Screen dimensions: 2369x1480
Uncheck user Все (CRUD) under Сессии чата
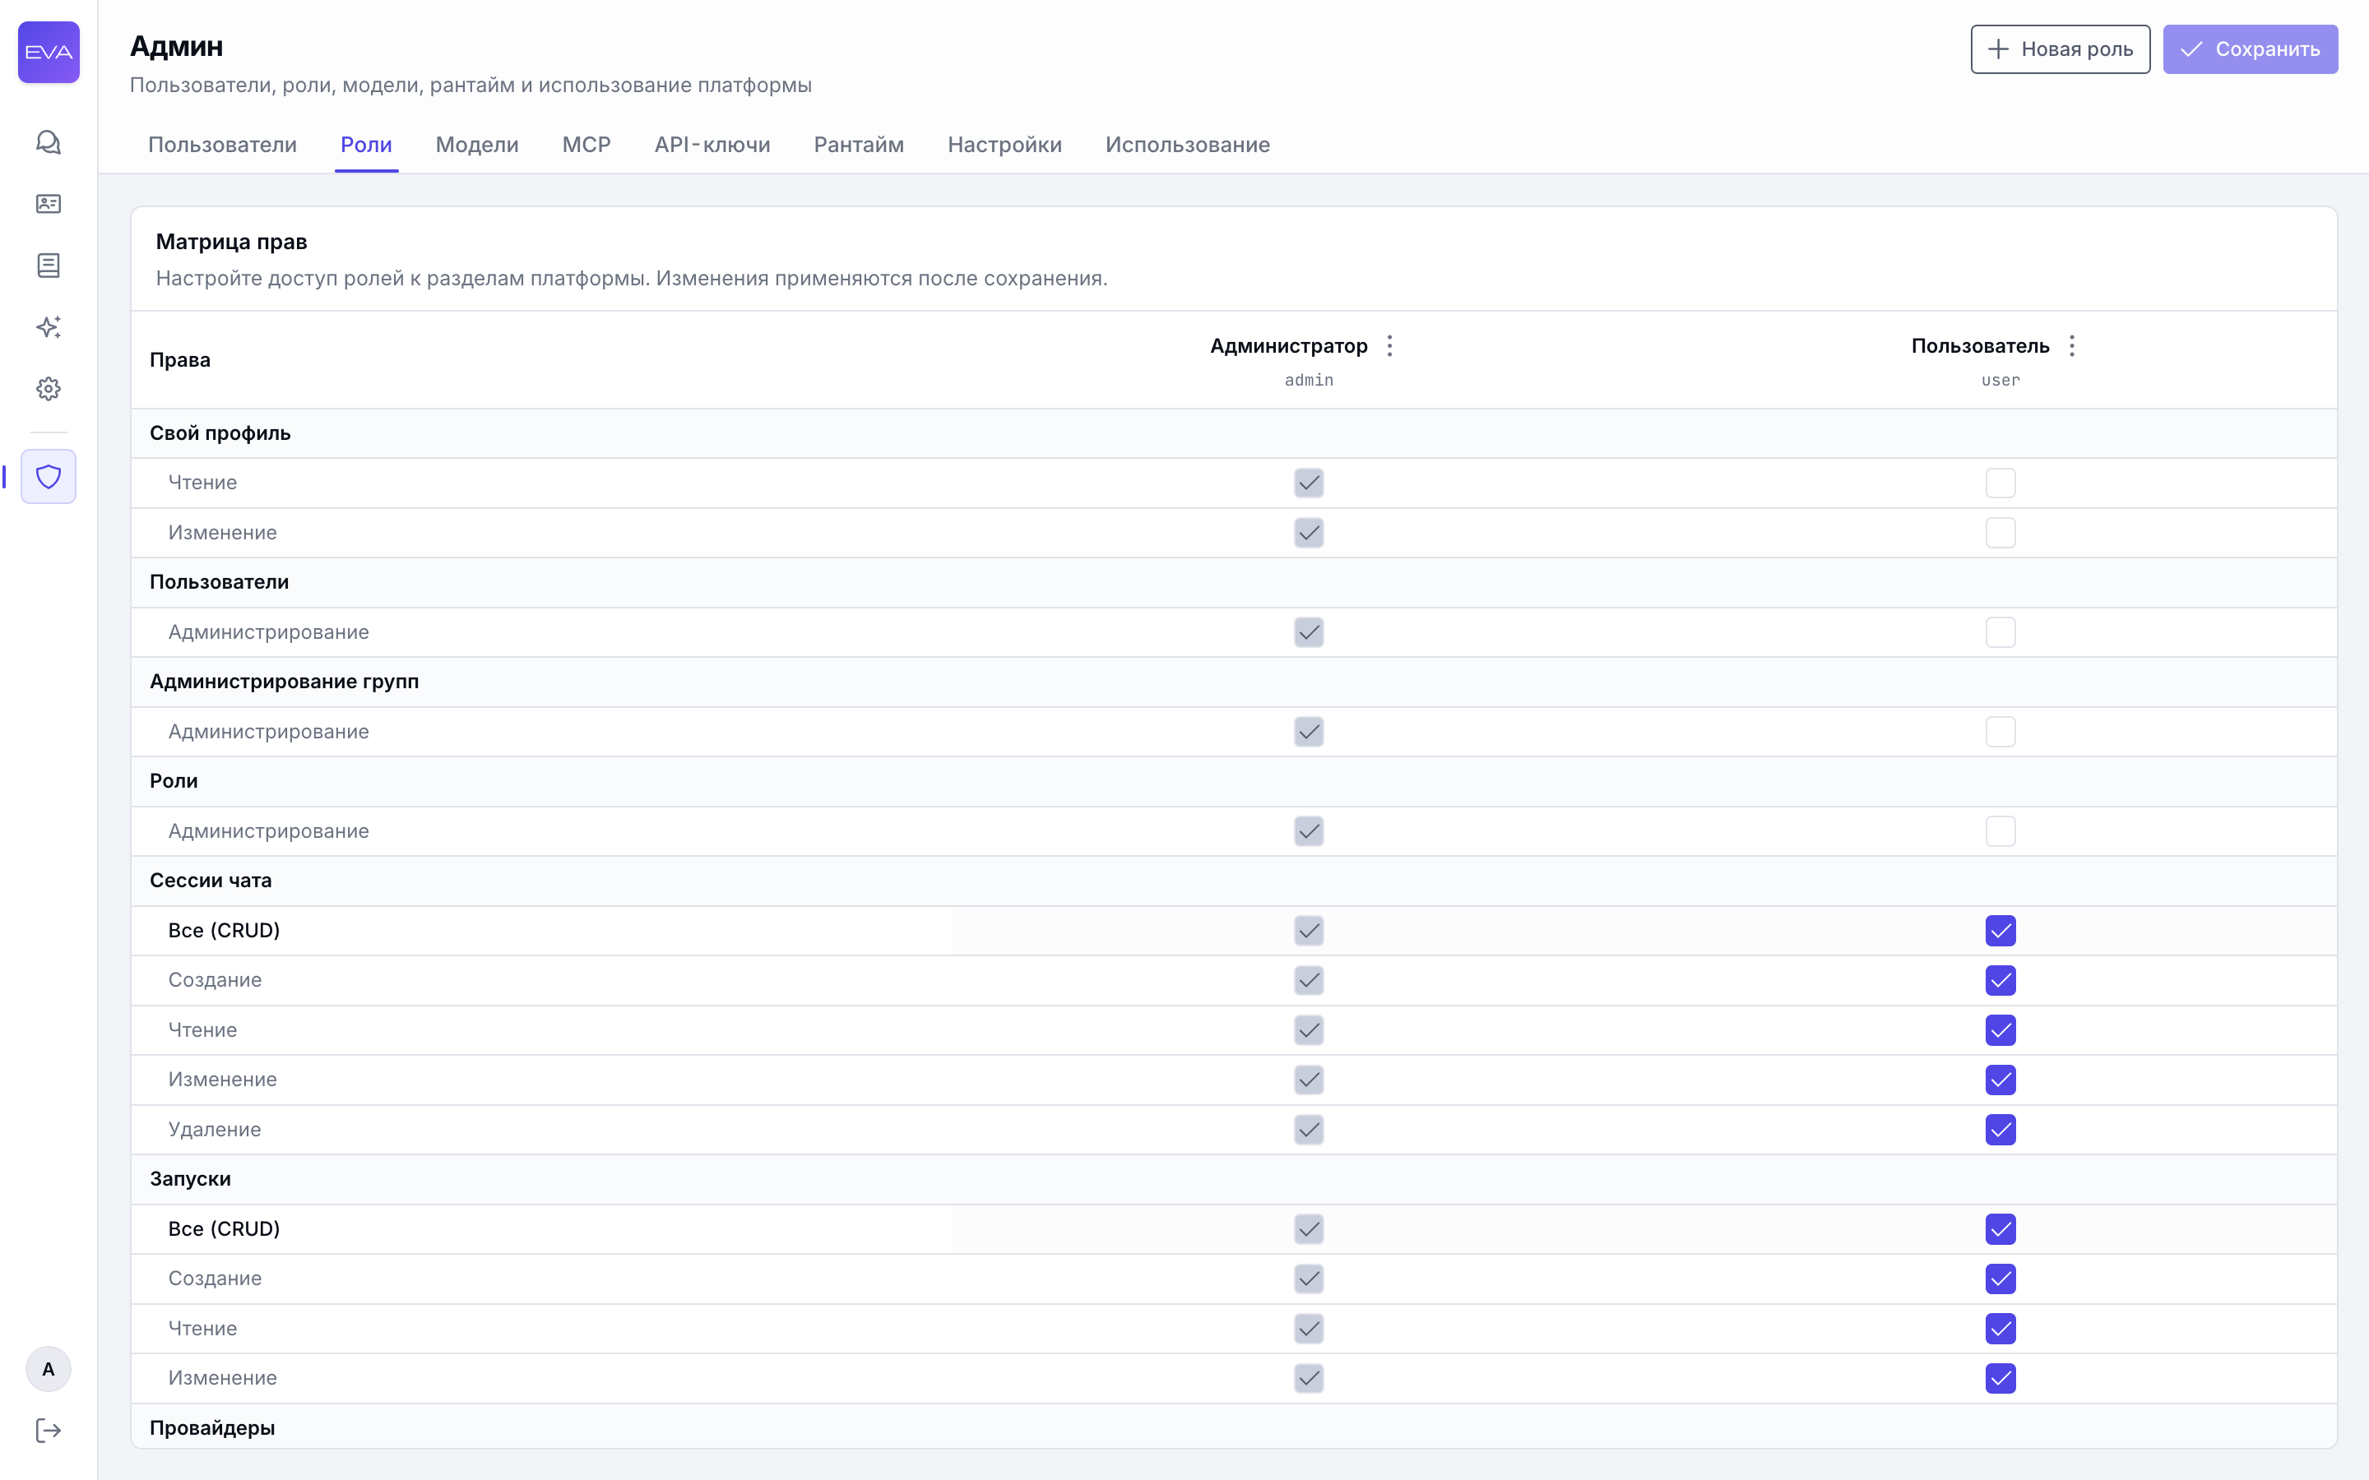[2000, 931]
